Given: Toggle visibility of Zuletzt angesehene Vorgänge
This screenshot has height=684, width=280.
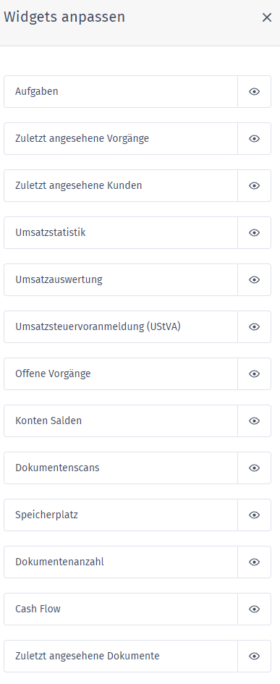Looking at the screenshot, I should (x=254, y=139).
